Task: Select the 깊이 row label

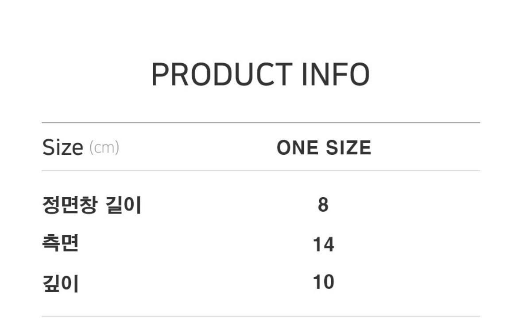Action: 61,283
